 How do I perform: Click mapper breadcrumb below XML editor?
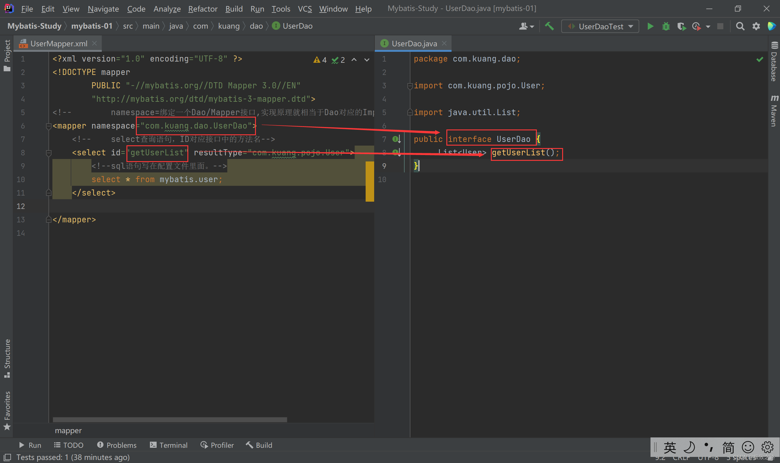(68, 430)
